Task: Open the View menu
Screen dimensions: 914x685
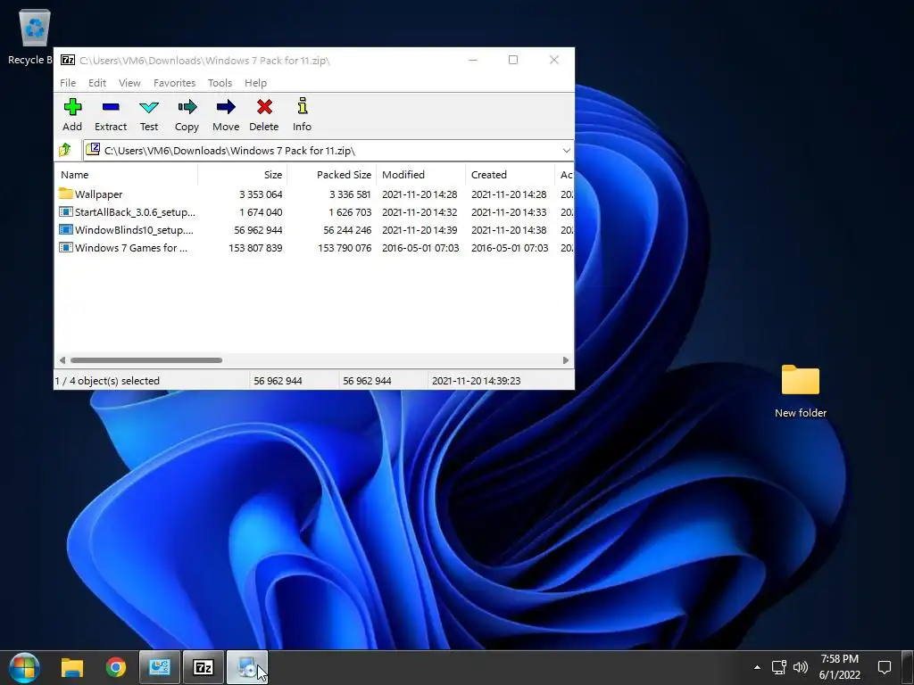Action: pyautogui.click(x=129, y=83)
